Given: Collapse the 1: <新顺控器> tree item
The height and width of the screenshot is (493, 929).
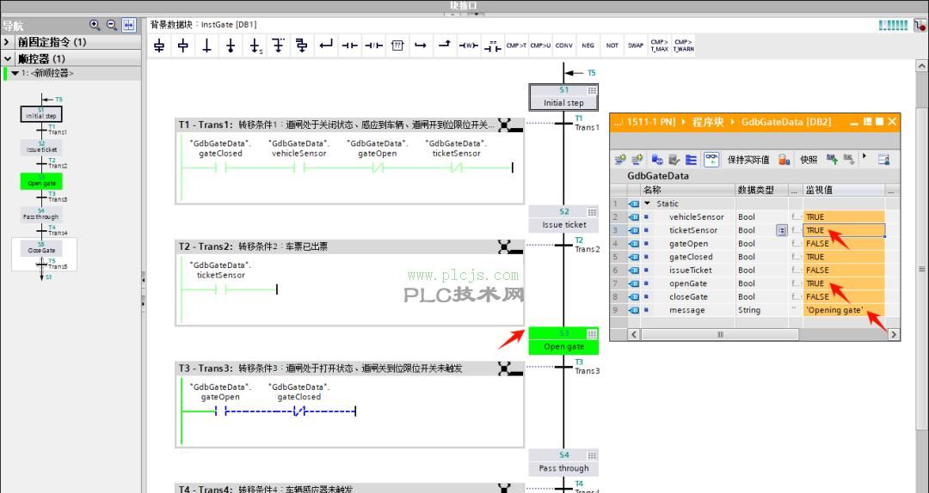Looking at the screenshot, I should [x=15, y=73].
